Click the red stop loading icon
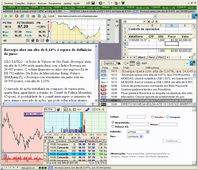Screen dimensions: 198x170 (17, 16)
